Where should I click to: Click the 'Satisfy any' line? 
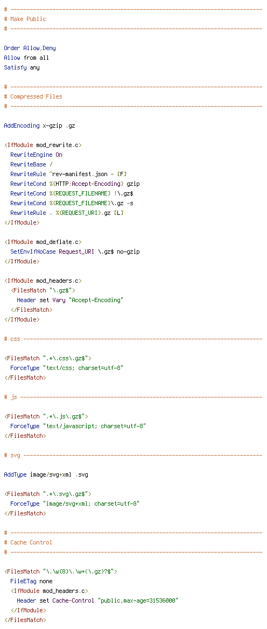tap(22, 67)
